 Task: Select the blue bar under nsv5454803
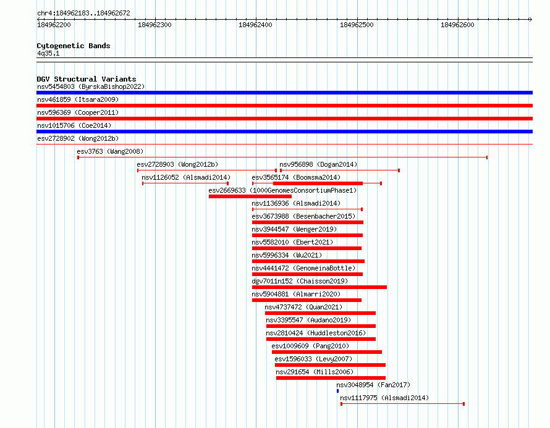coord(284,93)
